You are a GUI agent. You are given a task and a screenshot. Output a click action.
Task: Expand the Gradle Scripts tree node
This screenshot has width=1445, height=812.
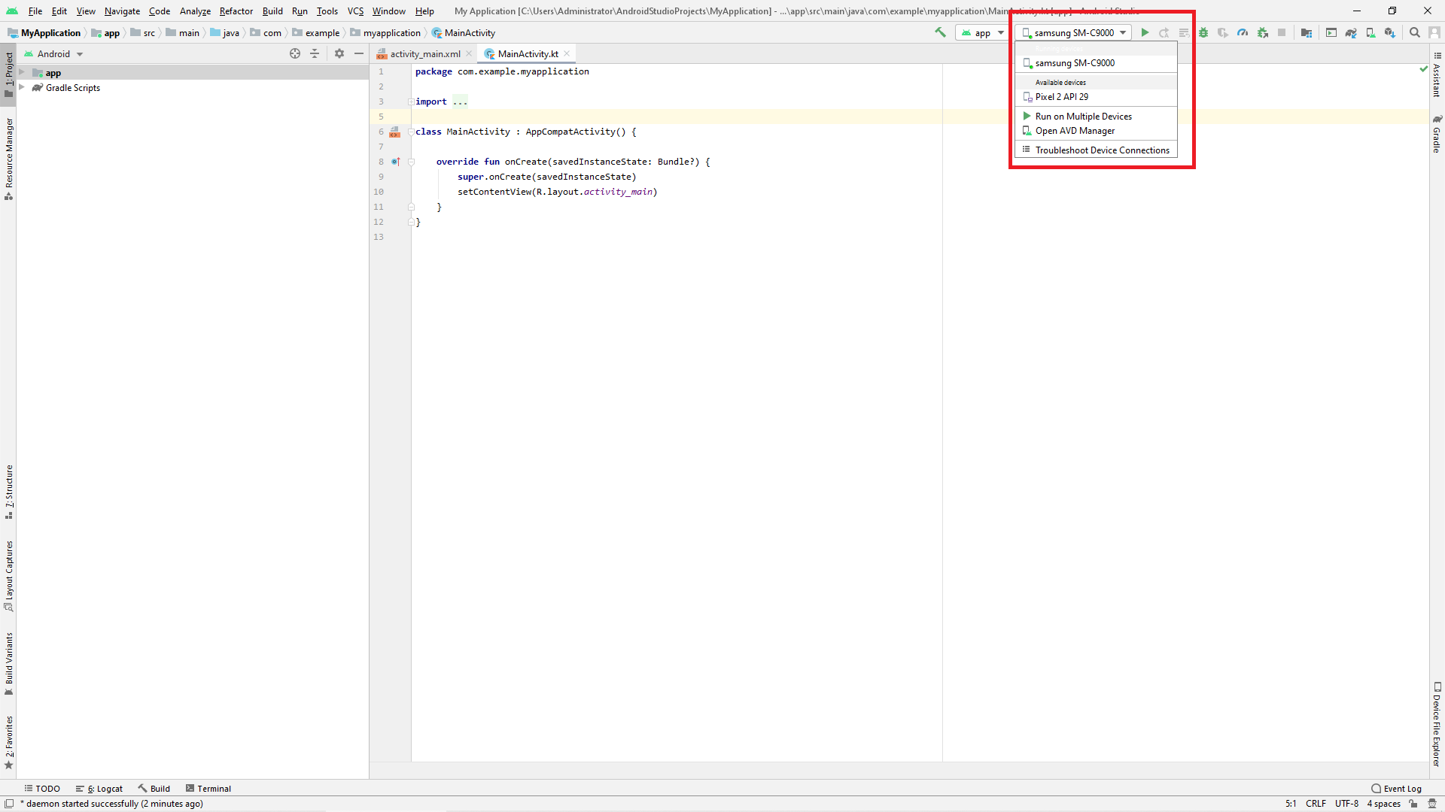coord(22,87)
